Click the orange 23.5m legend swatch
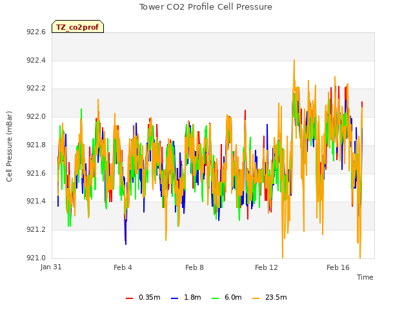This screenshot has height=310, width=413. (256, 298)
